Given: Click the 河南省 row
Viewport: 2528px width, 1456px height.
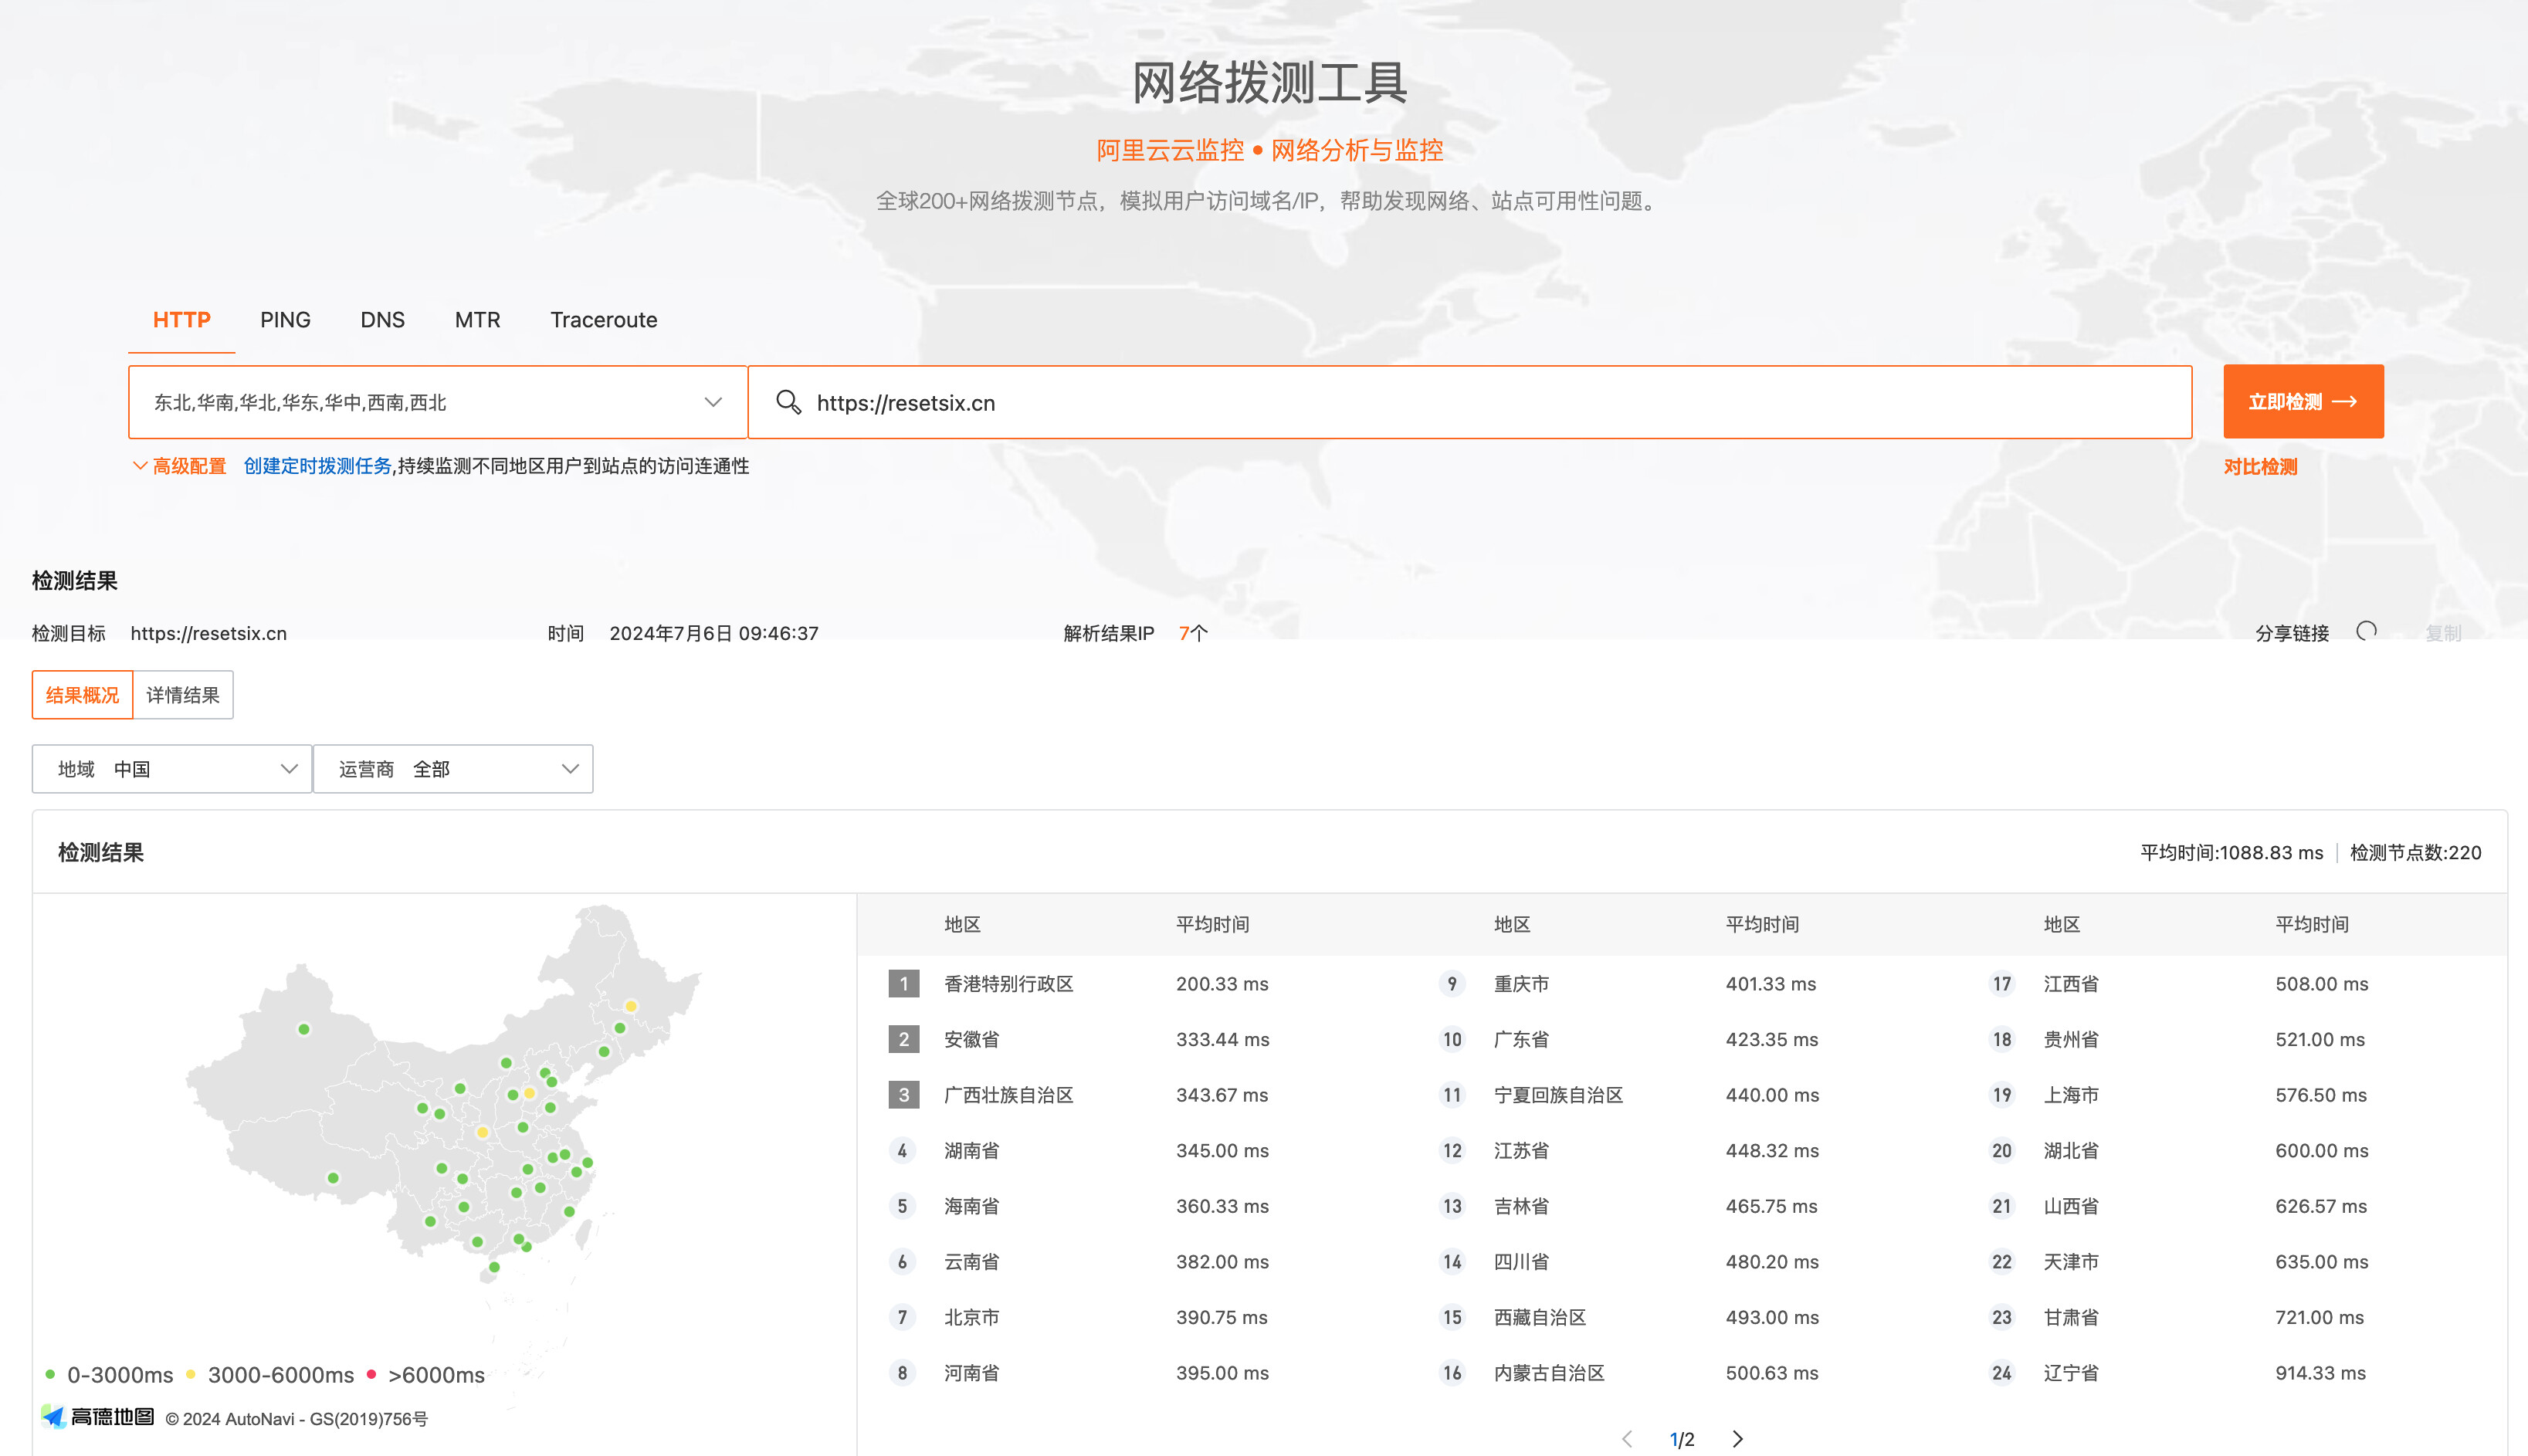Looking at the screenshot, I should [1132, 1372].
